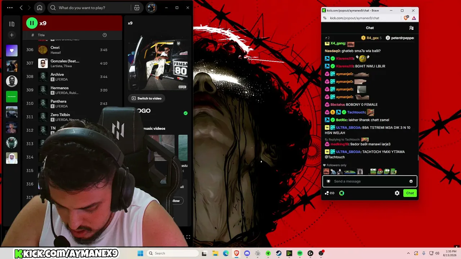461x259 pixels.
Task: Click the R4_gex top gifter entry
Action: (371, 38)
